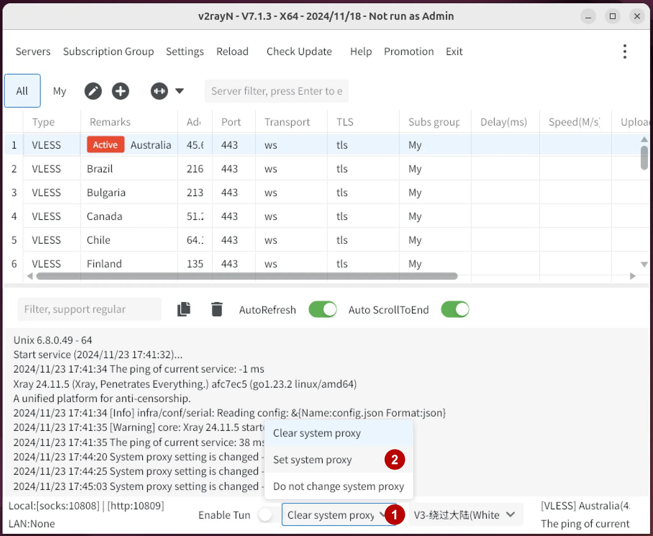Open the Clear system proxy combo box
Image resolution: width=653 pixels, height=536 pixels.
pyautogui.click(x=339, y=515)
